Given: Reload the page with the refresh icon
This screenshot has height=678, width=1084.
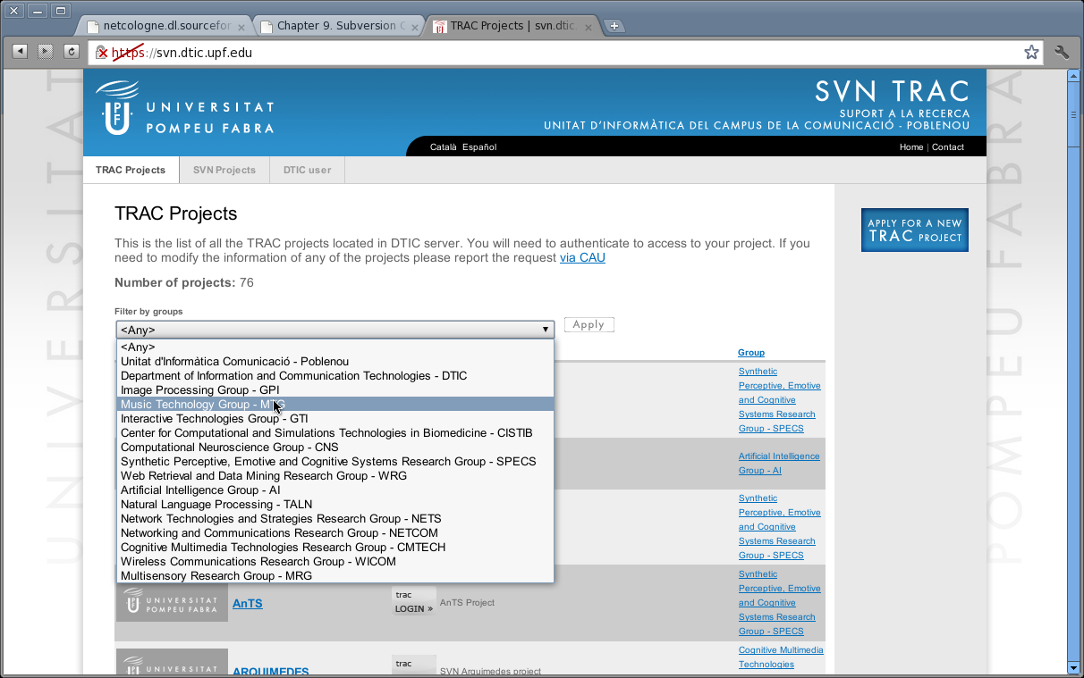Looking at the screenshot, I should 72,52.
